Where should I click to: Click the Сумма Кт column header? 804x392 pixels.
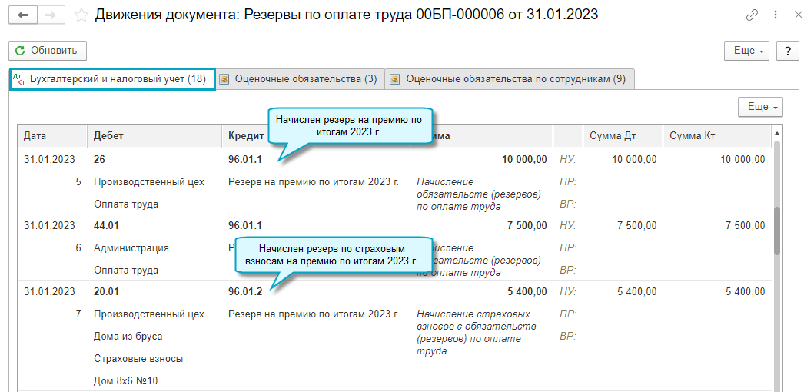click(717, 136)
